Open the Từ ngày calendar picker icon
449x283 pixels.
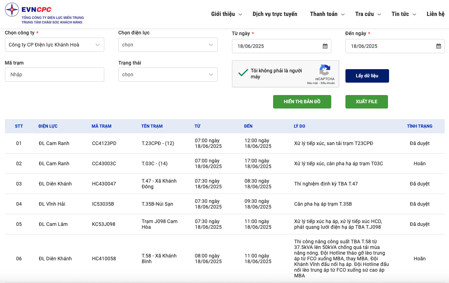(325, 46)
